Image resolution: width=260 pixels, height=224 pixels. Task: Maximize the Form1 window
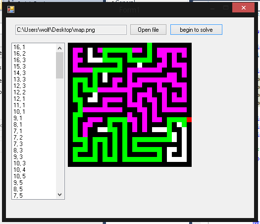pyautogui.click(x=226, y=7)
